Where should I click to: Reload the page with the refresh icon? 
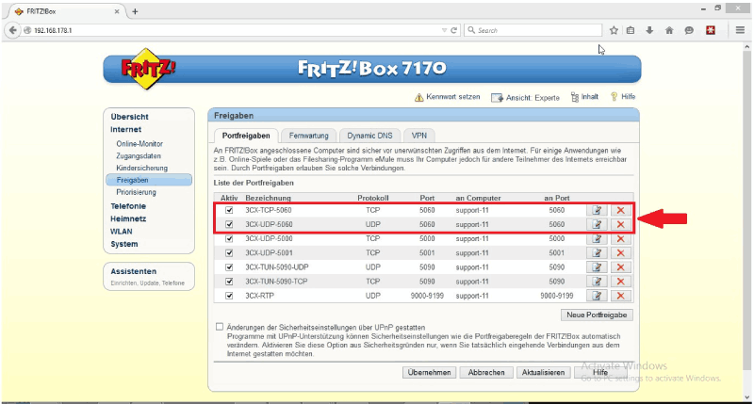[453, 30]
